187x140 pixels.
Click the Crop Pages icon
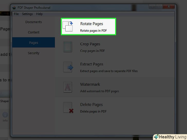[x=68, y=47]
